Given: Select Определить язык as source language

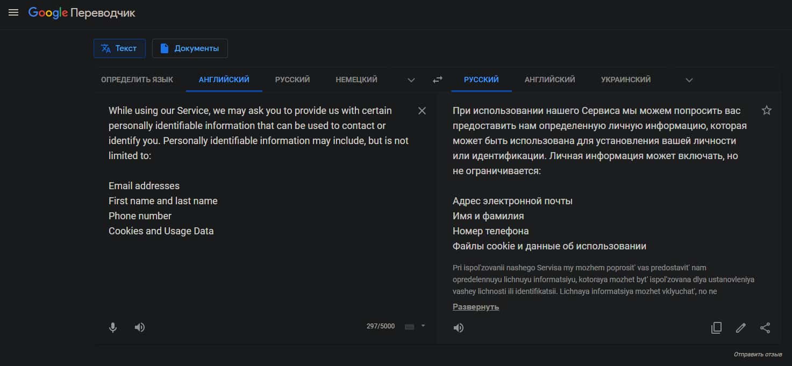Looking at the screenshot, I should coord(137,80).
